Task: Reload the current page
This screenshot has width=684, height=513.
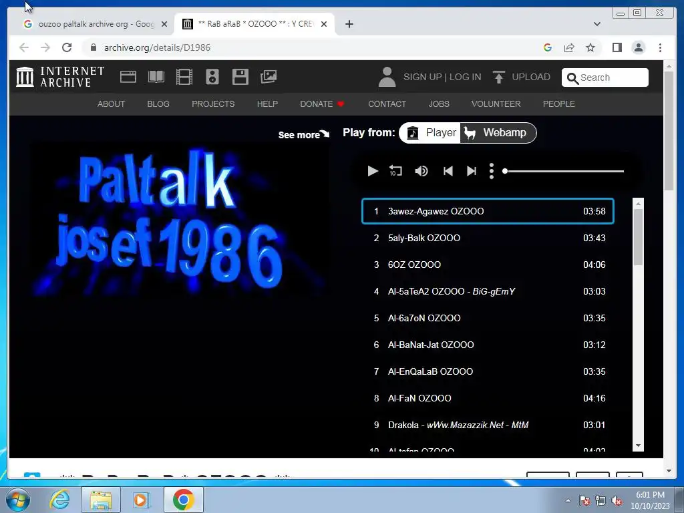Action: [x=67, y=47]
